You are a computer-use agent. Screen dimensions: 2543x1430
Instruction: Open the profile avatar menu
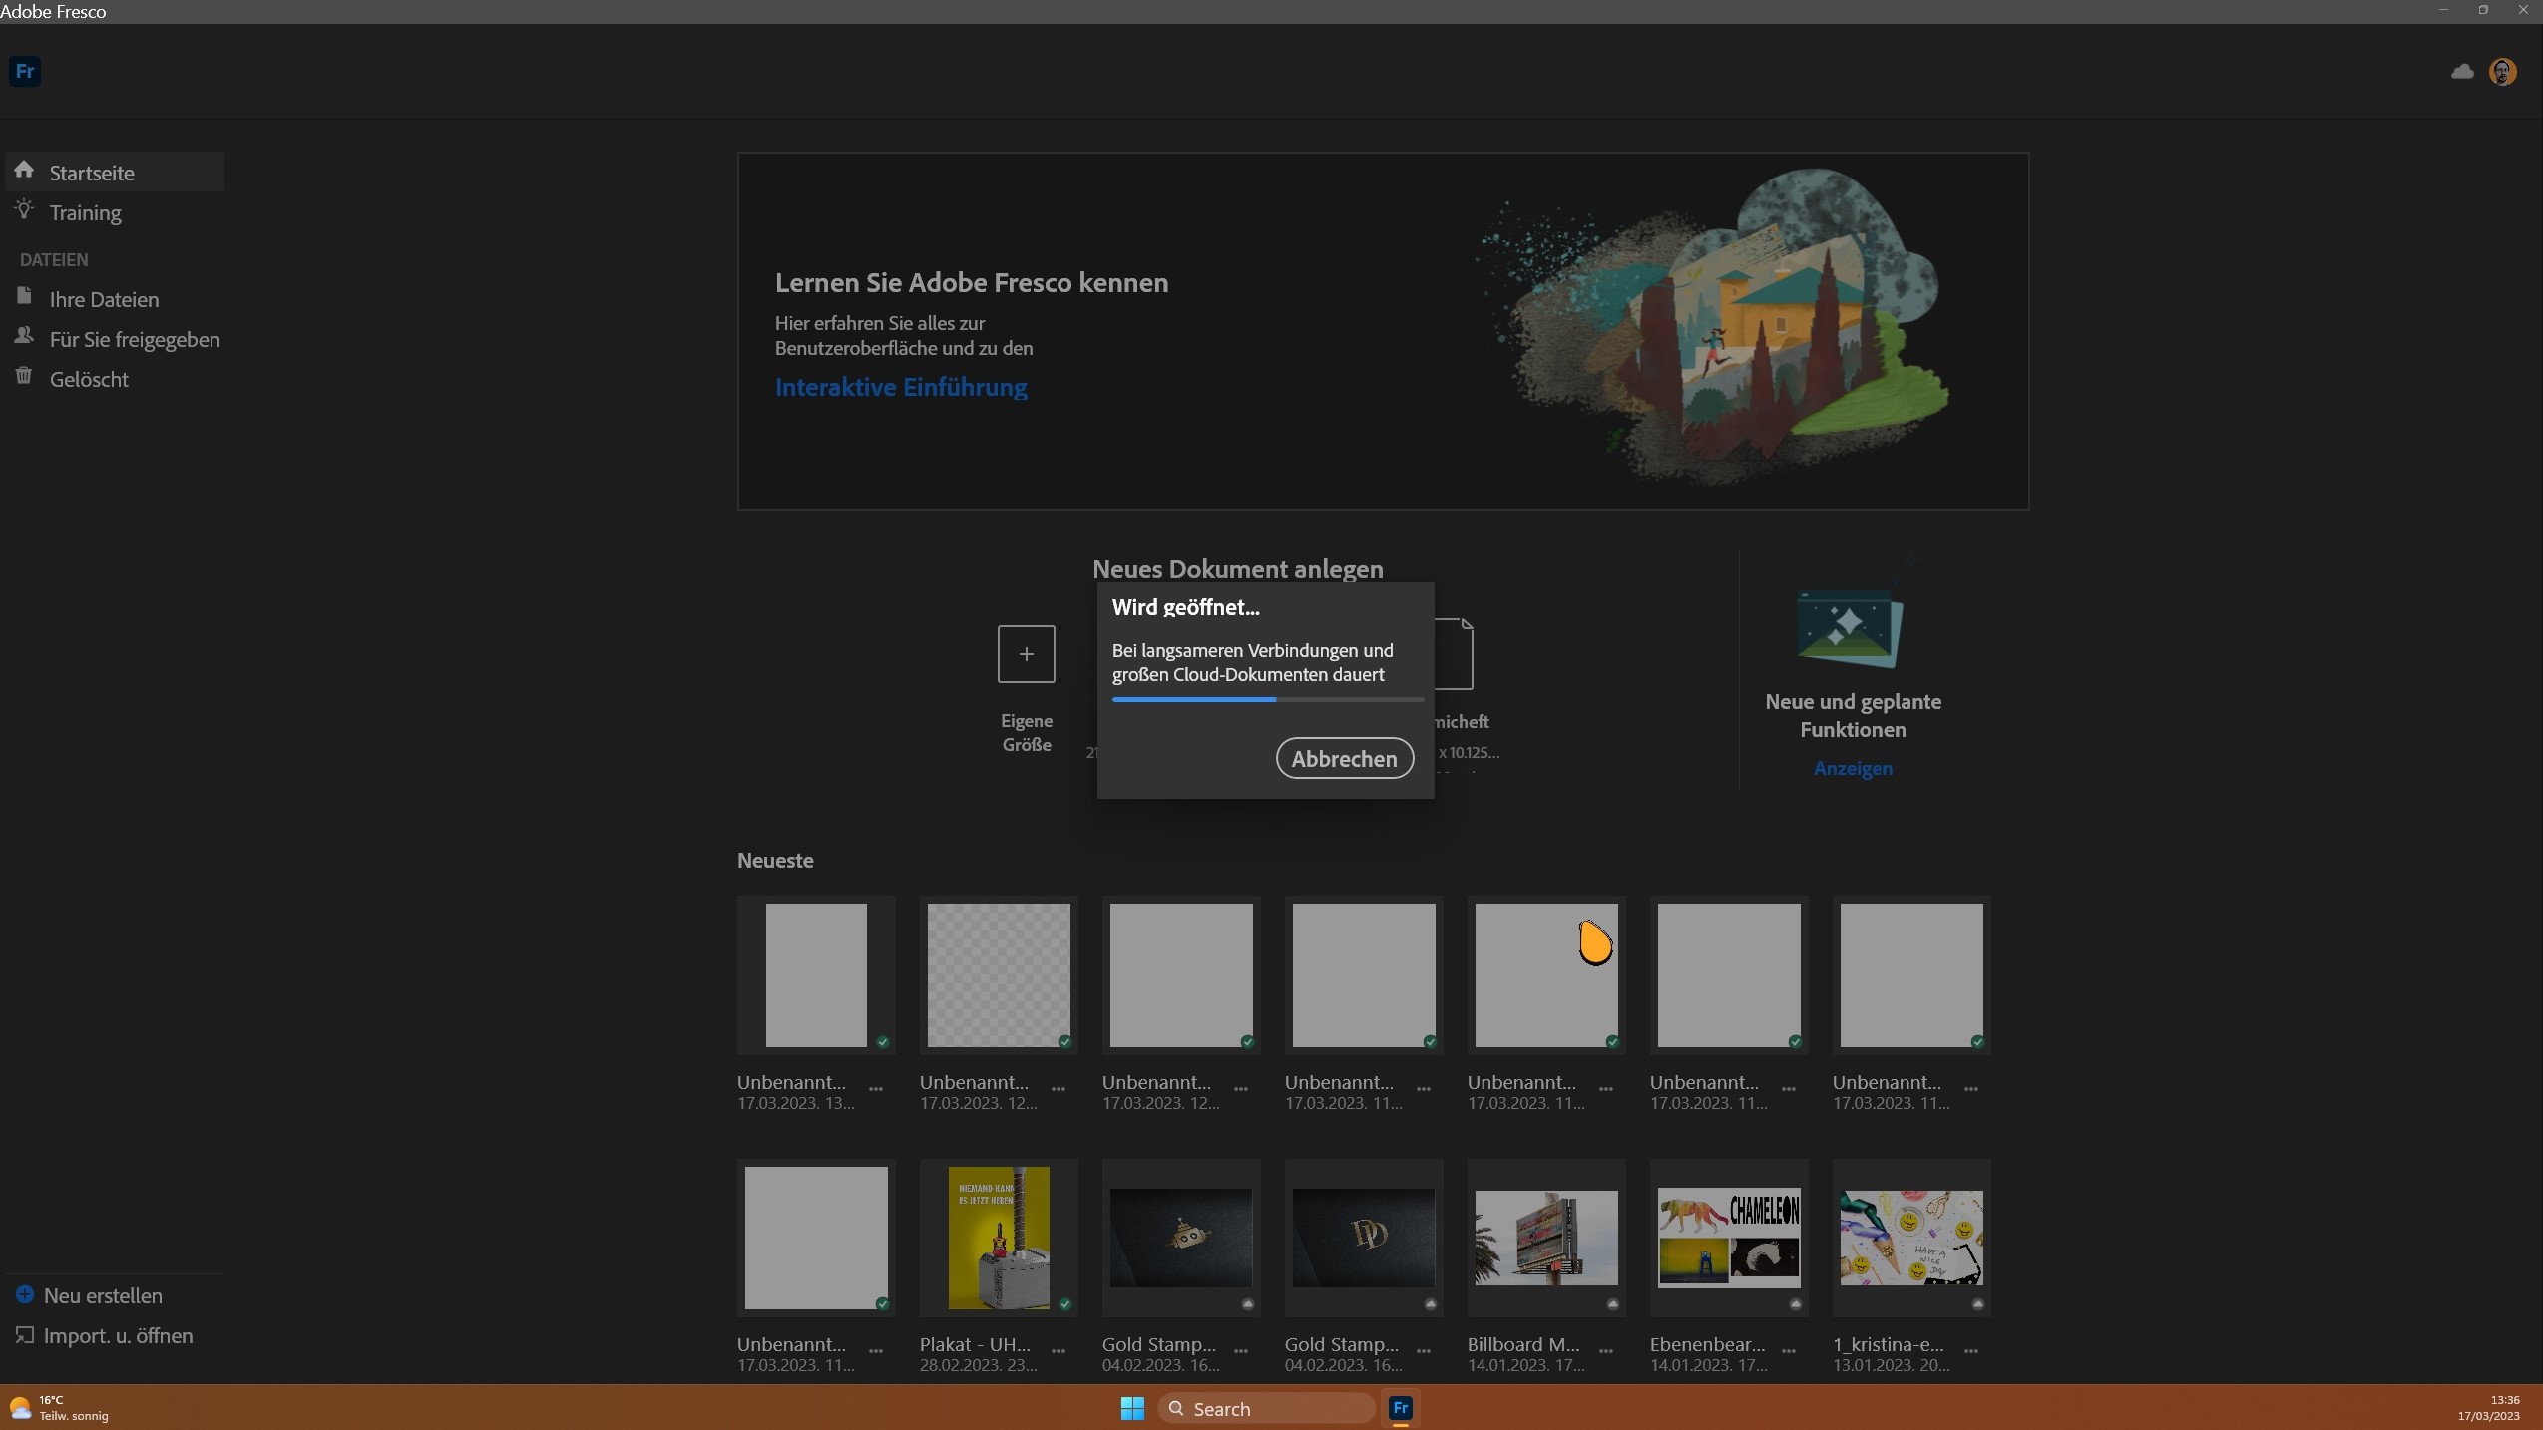[2502, 71]
